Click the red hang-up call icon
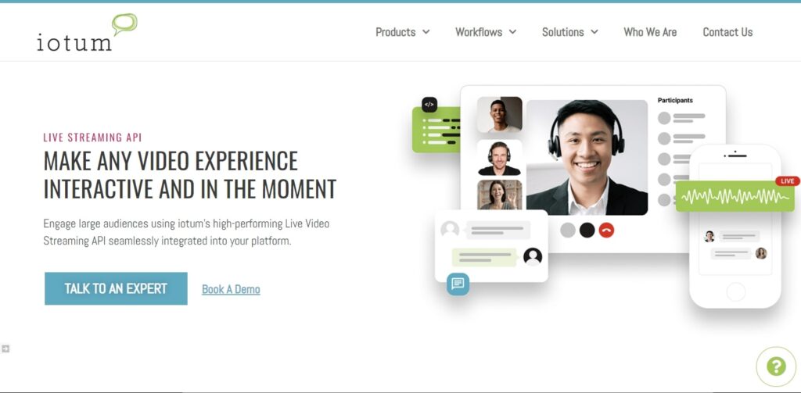The height and width of the screenshot is (393, 801). coord(606,230)
